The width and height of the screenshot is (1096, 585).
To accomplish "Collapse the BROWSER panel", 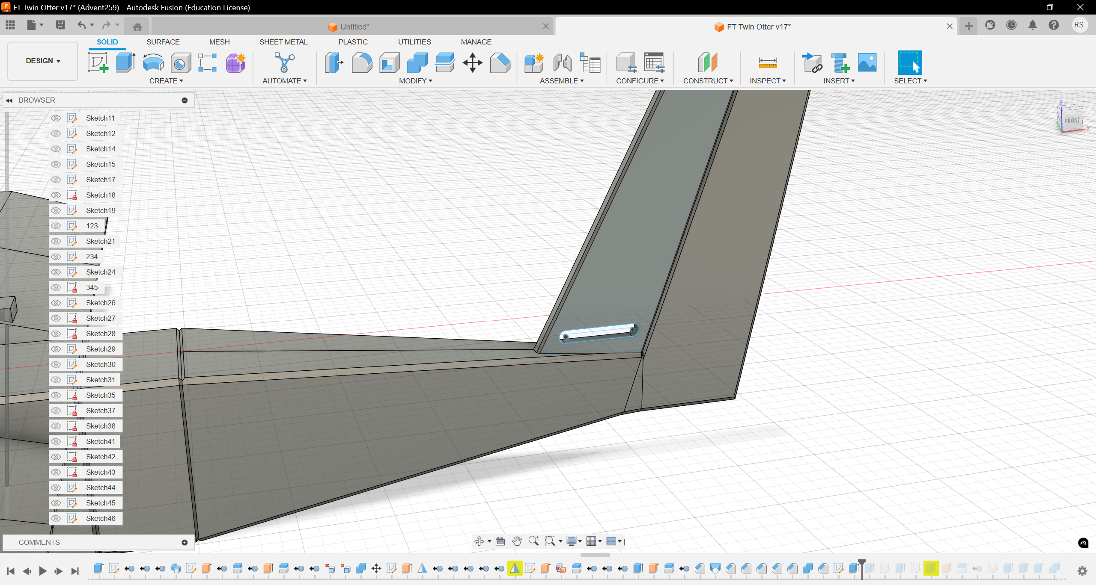I will [x=9, y=100].
